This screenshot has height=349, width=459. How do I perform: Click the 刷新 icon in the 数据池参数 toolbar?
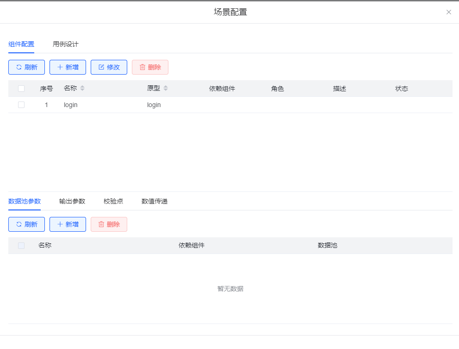point(19,224)
